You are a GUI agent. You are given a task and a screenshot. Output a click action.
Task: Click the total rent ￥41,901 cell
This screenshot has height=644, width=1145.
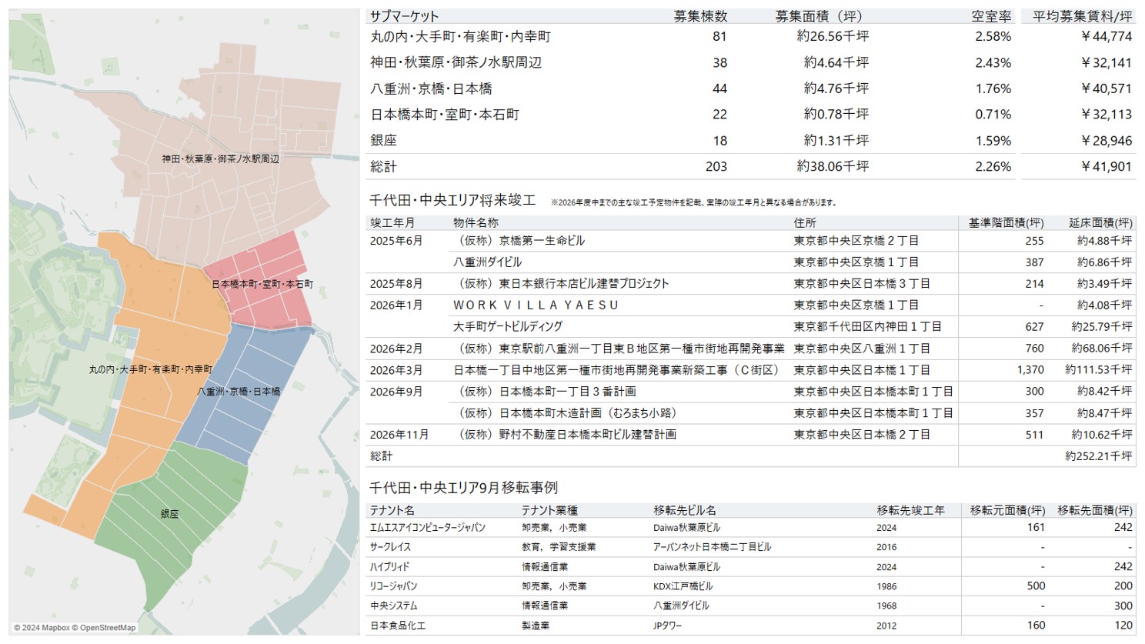tap(1107, 166)
